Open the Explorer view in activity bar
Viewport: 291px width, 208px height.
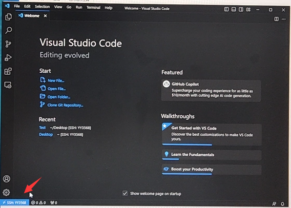[x=8, y=17]
